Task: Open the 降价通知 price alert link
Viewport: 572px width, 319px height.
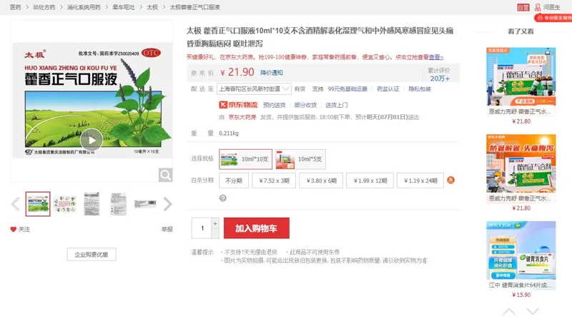Action: tap(272, 73)
